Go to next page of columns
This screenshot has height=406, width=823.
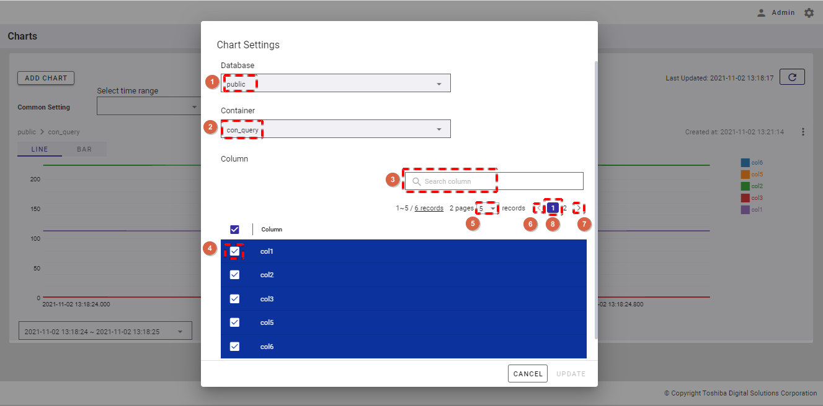[x=579, y=208]
